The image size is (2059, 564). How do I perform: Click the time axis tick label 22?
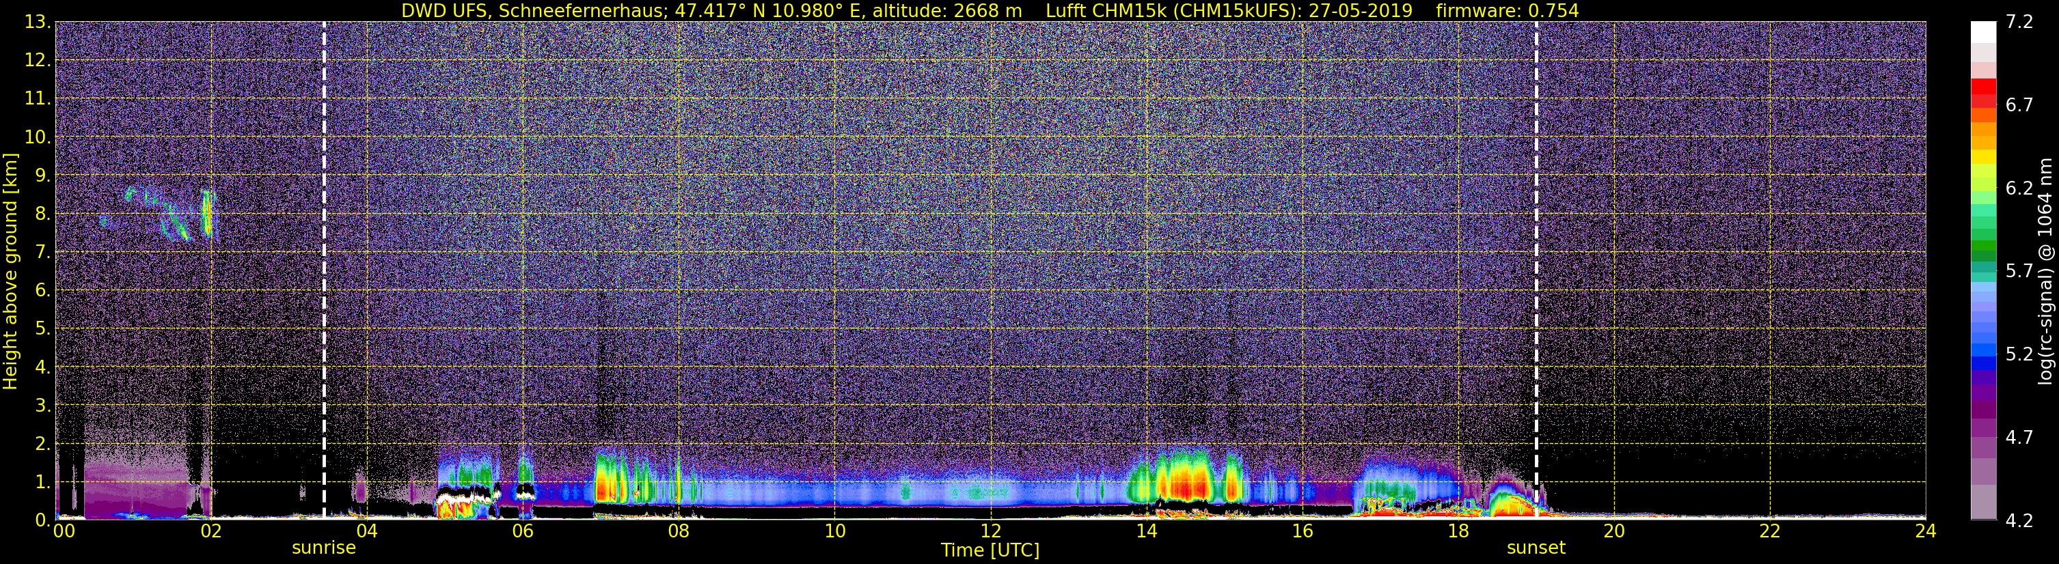click(x=1770, y=532)
